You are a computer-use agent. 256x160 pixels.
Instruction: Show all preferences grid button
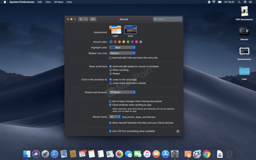click(93, 19)
